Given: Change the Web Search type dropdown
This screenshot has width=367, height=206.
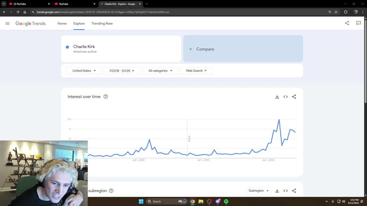Looking at the screenshot, I should tap(196, 71).
